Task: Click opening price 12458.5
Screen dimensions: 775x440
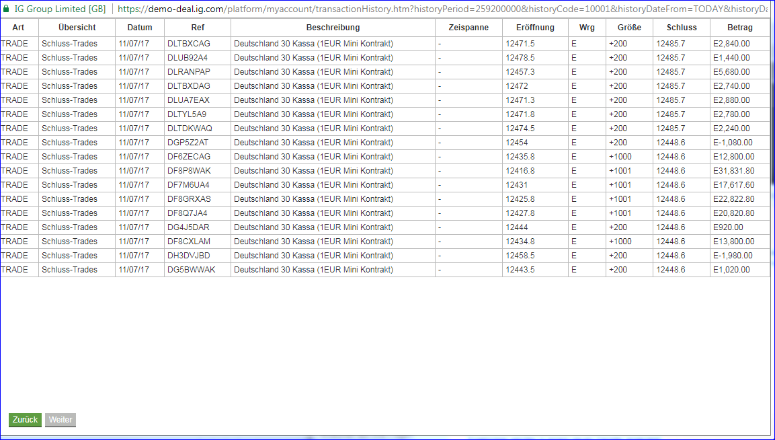Action: click(x=520, y=256)
